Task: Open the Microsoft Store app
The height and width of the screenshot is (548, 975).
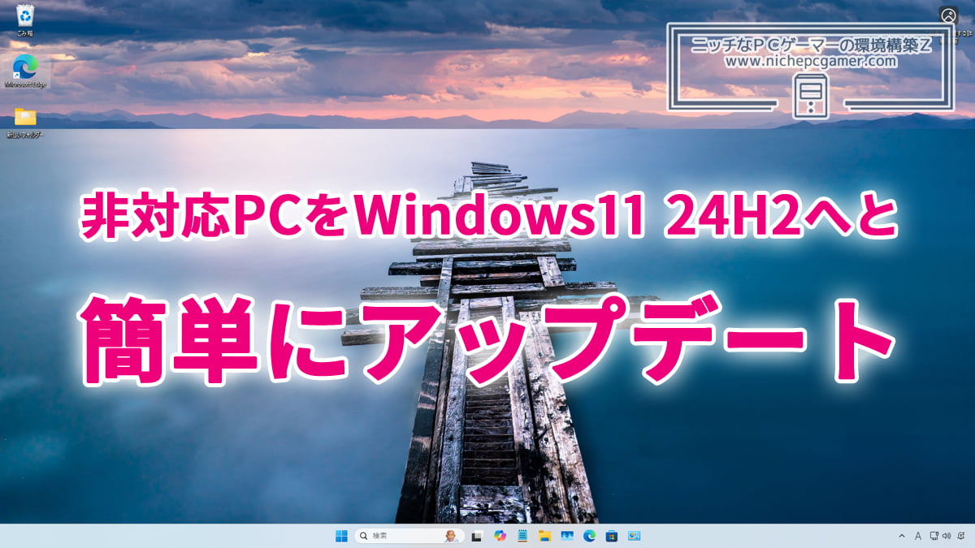Action: 610,536
